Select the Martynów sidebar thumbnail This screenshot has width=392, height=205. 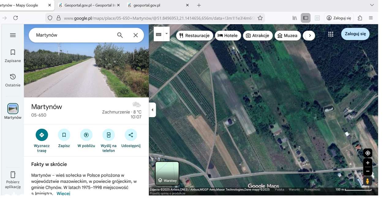[x=13, y=109]
